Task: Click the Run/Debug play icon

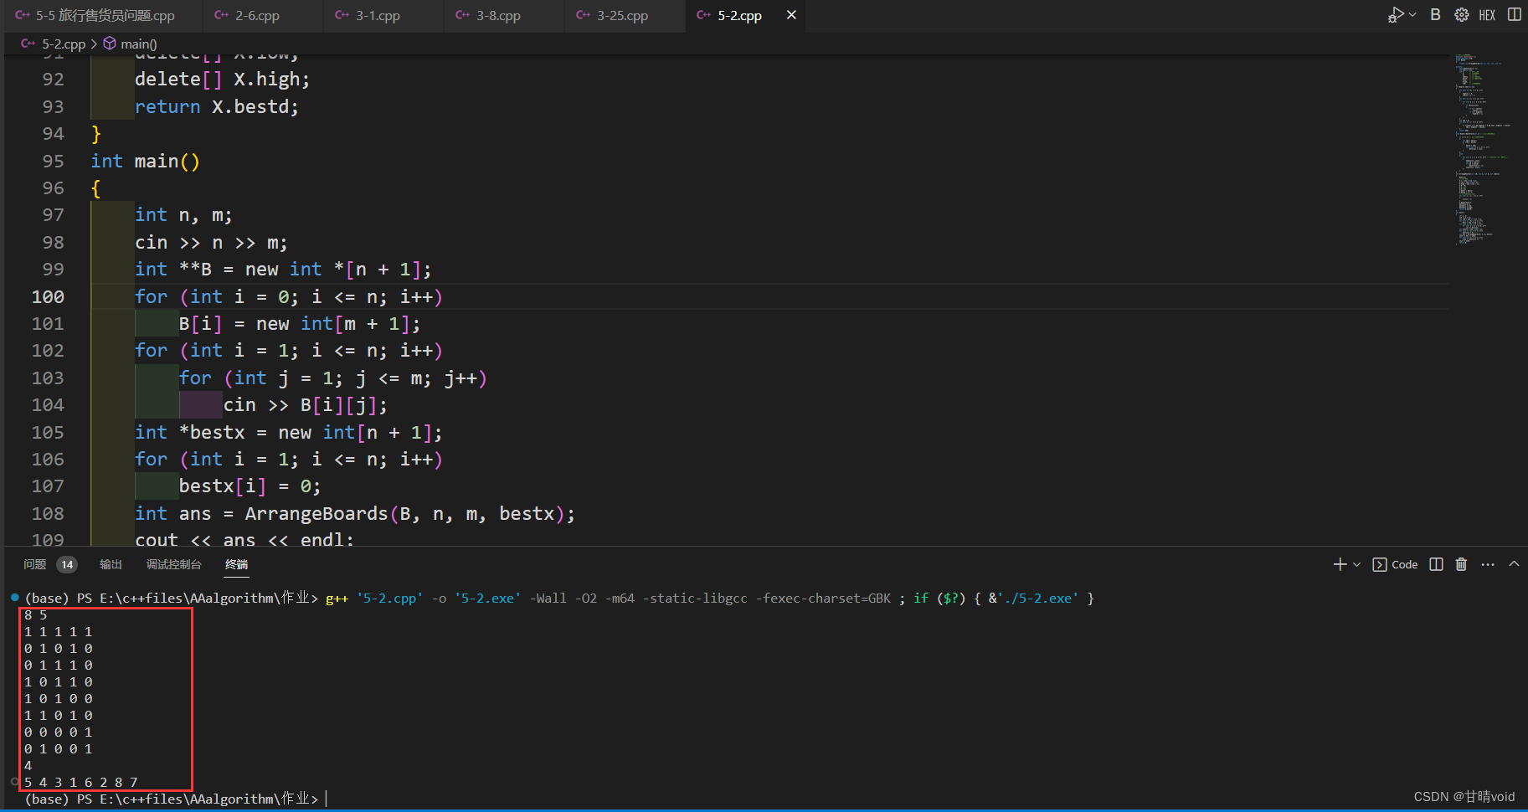Action: point(1395,14)
